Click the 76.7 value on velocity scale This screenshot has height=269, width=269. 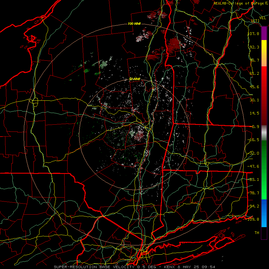(254, 60)
